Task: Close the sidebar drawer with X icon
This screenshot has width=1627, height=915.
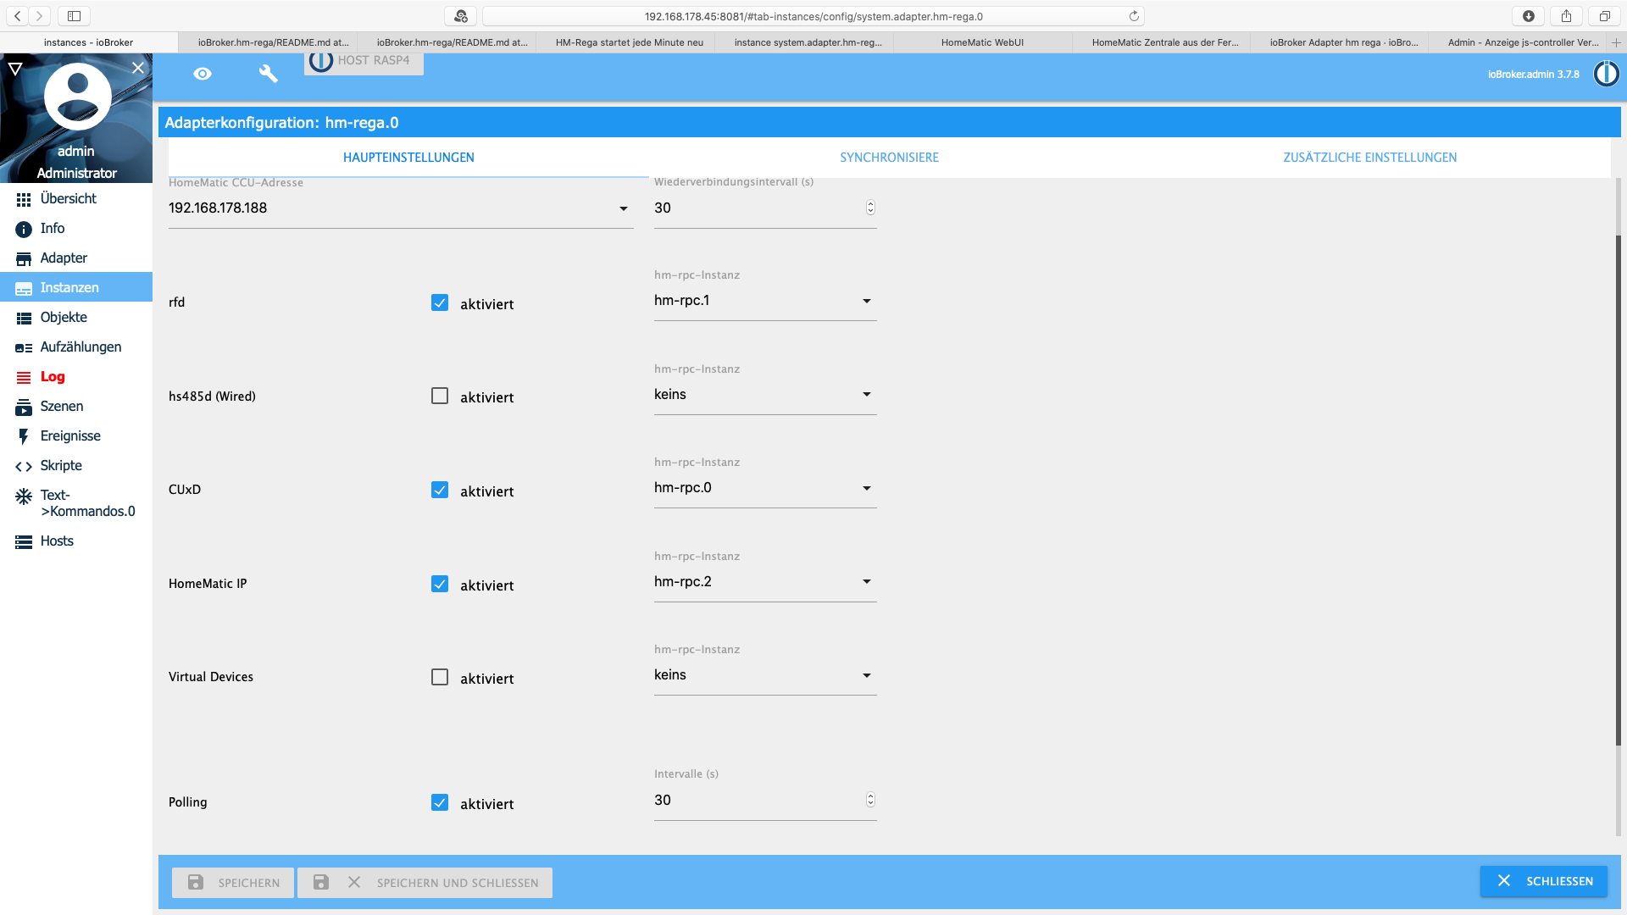Action: pyautogui.click(x=138, y=68)
